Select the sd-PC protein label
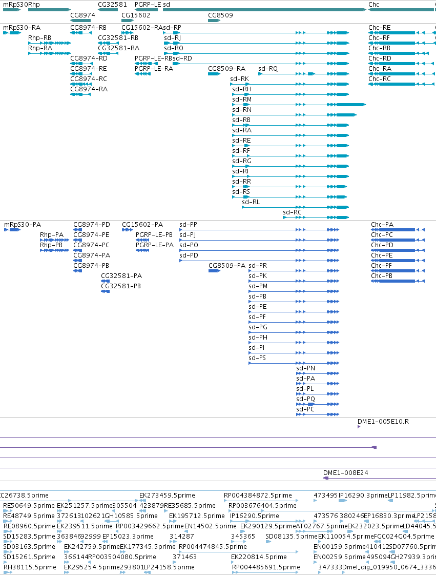 tap(305, 410)
